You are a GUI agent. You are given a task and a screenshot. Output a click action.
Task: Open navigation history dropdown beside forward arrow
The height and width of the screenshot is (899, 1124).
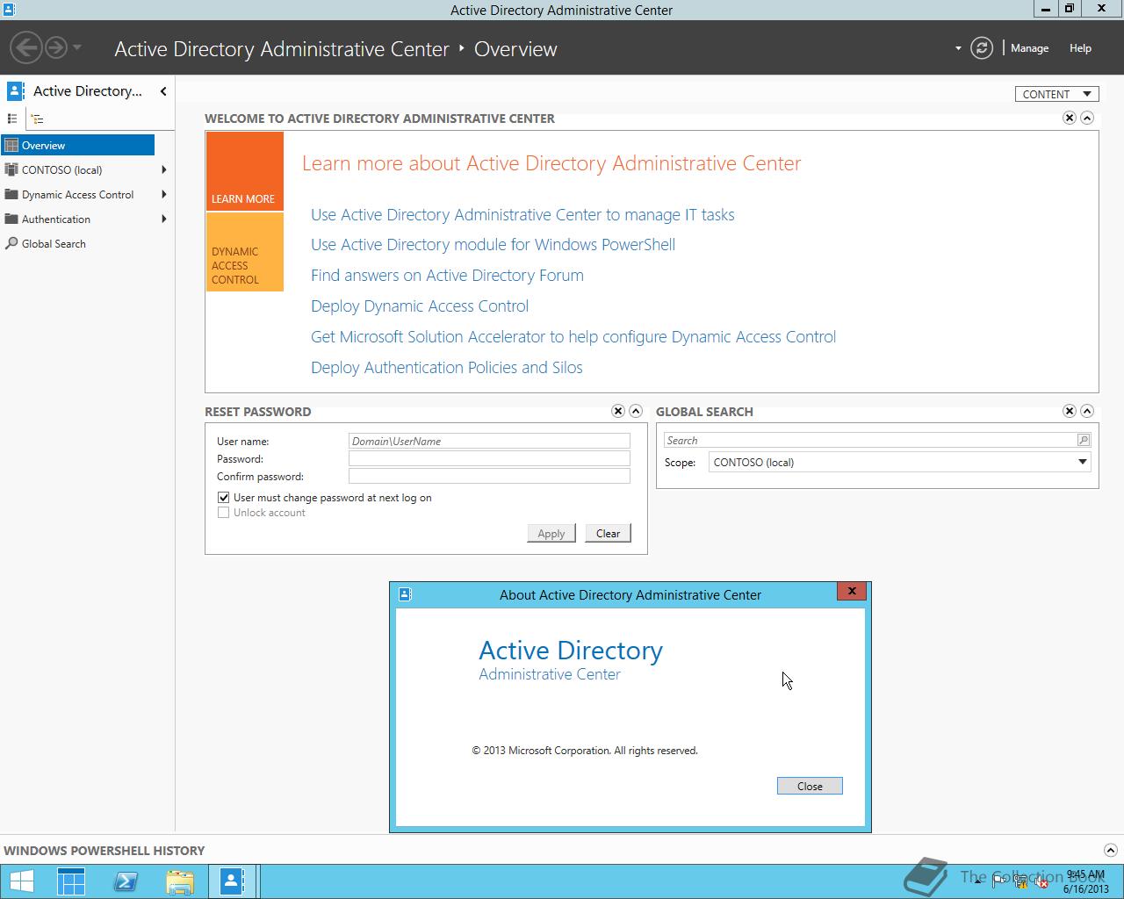(x=77, y=47)
